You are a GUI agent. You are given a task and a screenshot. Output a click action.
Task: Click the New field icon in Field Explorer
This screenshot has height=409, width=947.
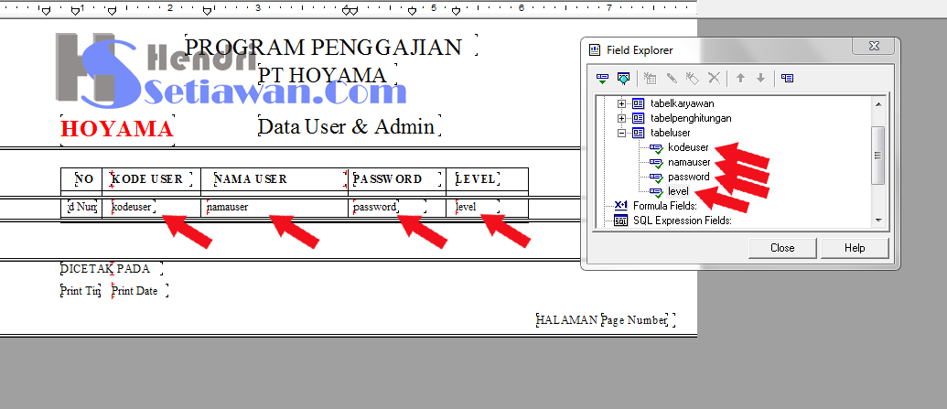point(650,78)
